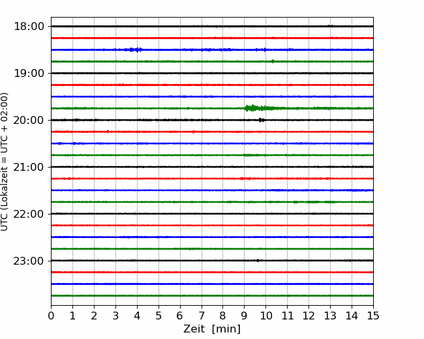Click the 21:00 y-axis tick label
Screen dimensions: 424x339
point(29,167)
